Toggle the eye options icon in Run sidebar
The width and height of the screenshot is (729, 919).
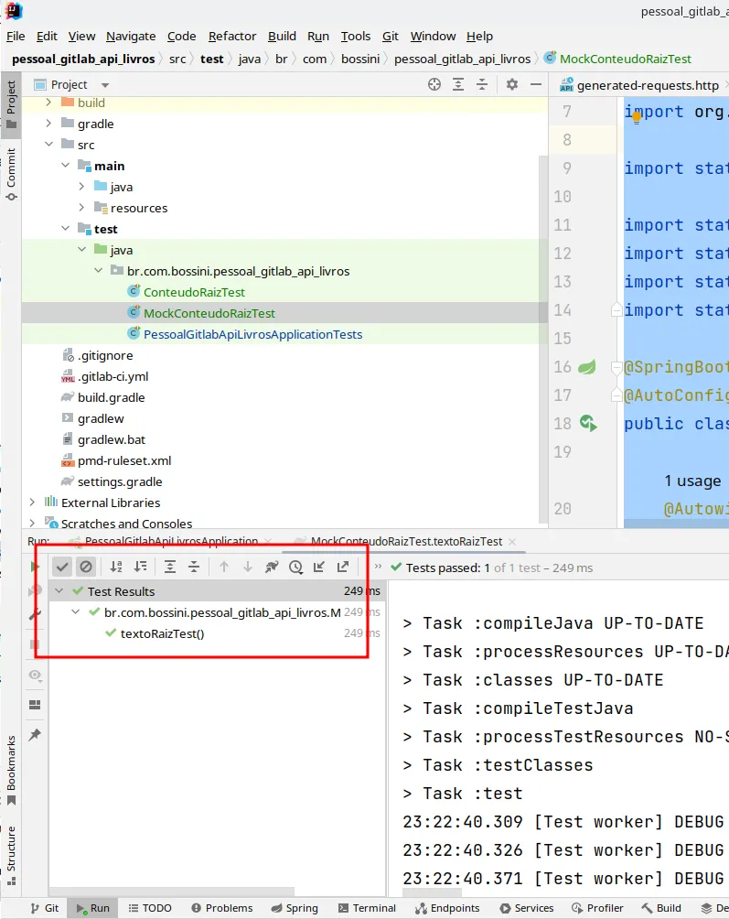coord(35,676)
